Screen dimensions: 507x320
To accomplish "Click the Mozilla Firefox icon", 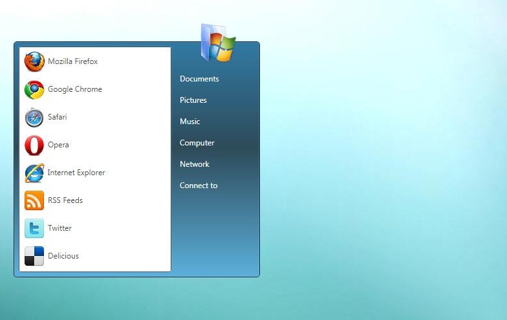I will point(34,61).
